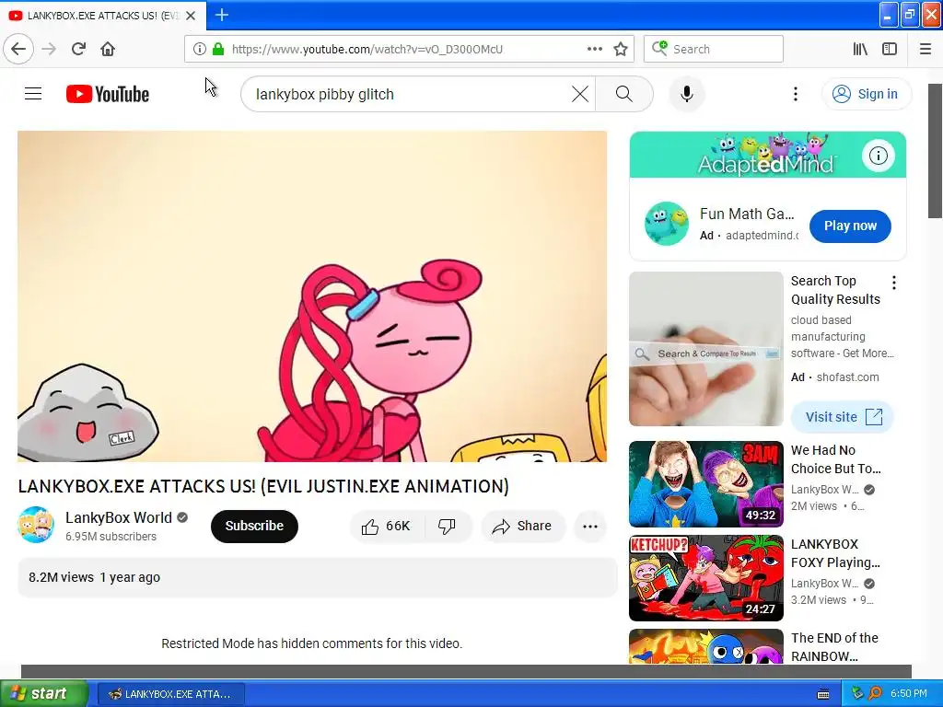Like the video with thumbs up

[x=386, y=526]
